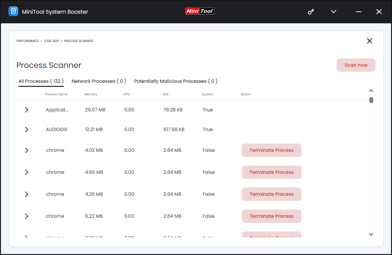Click the Process Scanner heading
Screen dimensions: 392x255
click(x=49, y=65)
